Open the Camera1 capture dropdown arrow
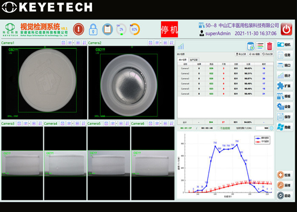The height and width of the screenshot is (212, 297). (73, 43)
